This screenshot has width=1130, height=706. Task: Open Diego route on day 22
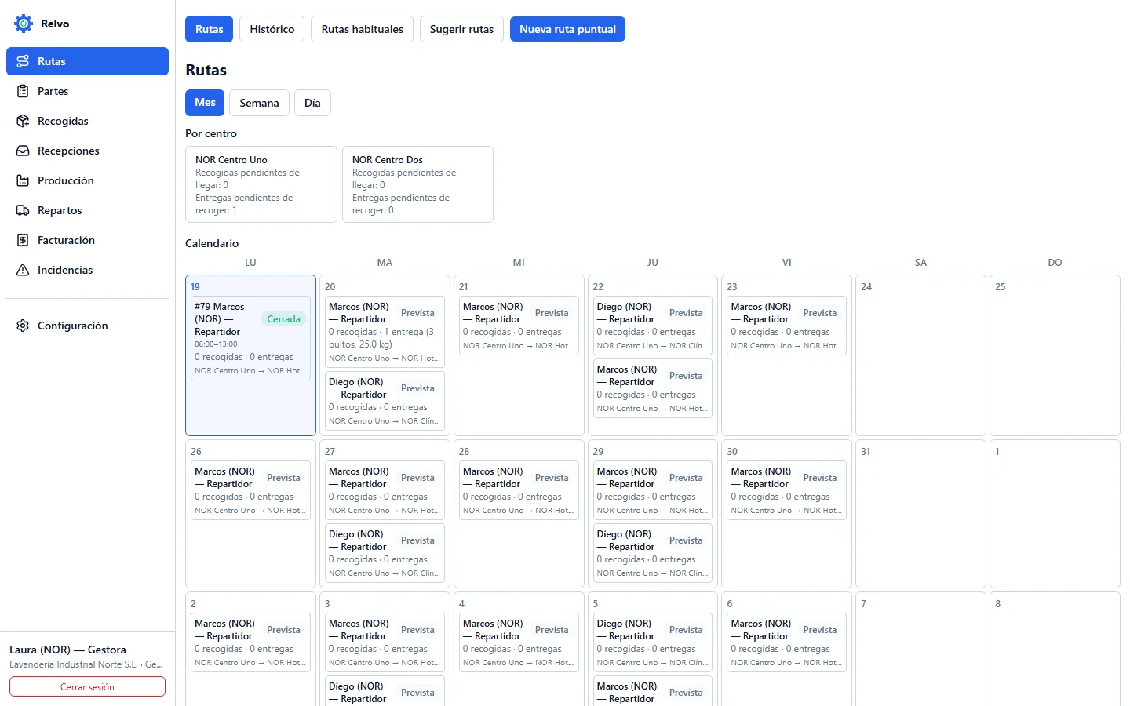pyautogui.click(x=653, y=326)
